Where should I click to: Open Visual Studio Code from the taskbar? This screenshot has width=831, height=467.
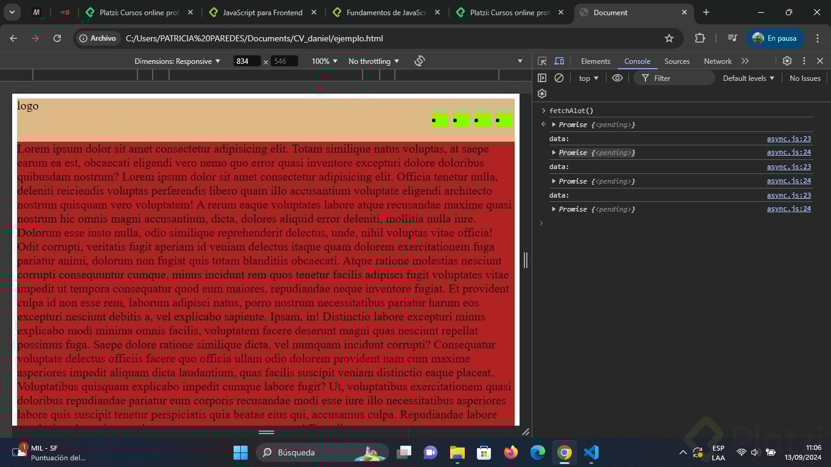(x=591, y=452)
